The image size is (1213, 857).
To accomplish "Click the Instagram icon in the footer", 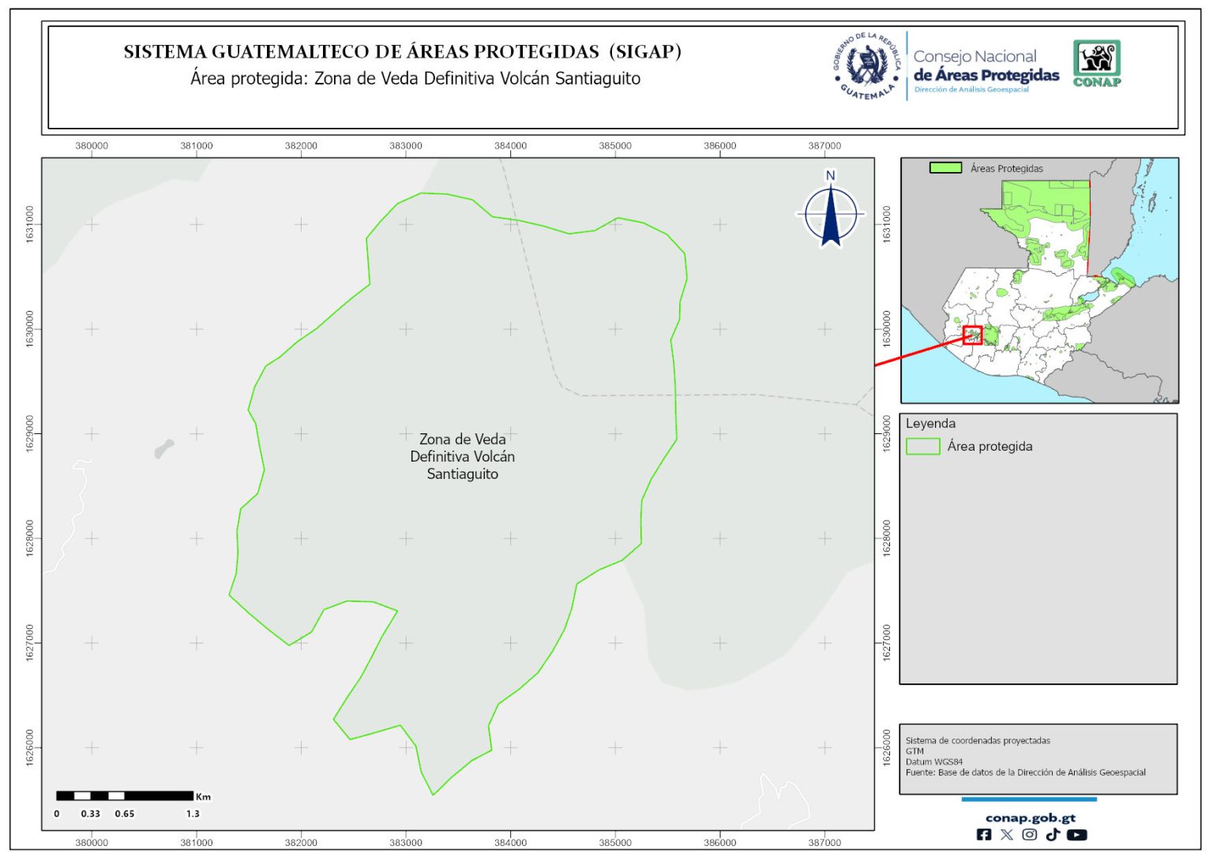I will [1029, 834].
